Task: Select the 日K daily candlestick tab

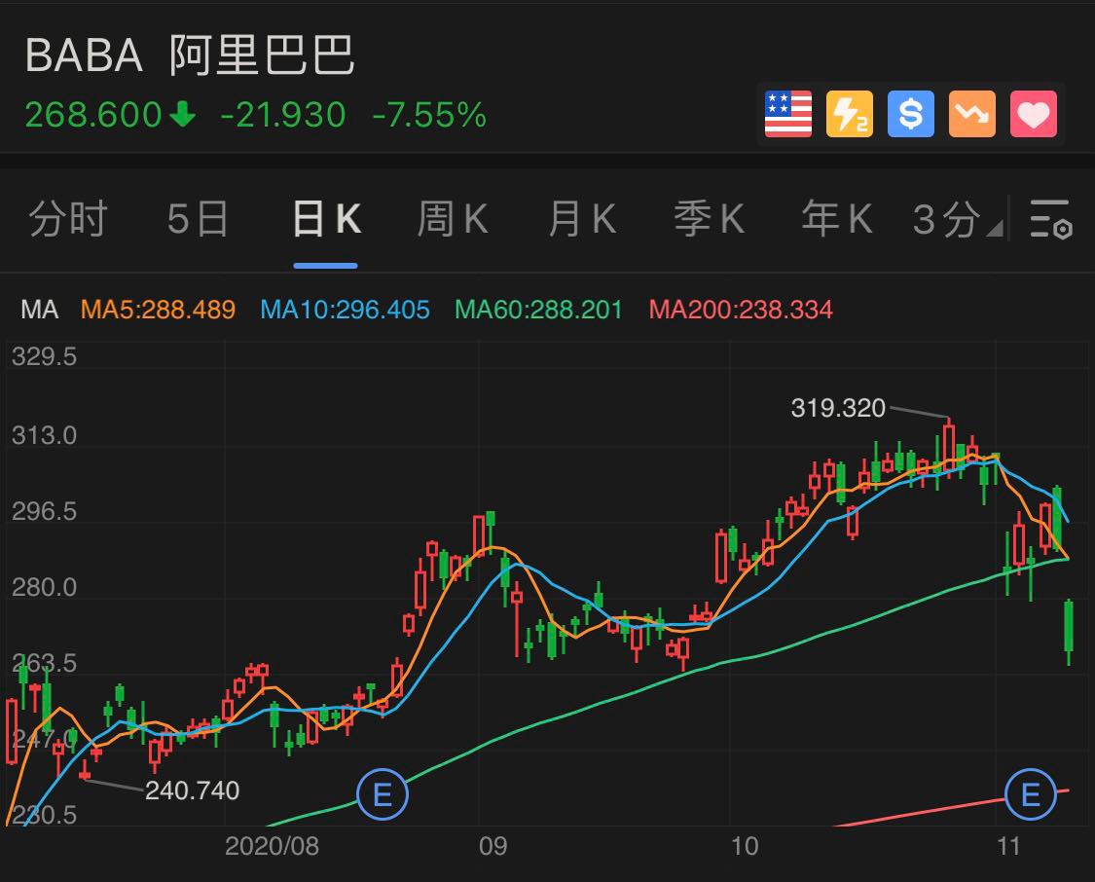Action: (326, 220)
